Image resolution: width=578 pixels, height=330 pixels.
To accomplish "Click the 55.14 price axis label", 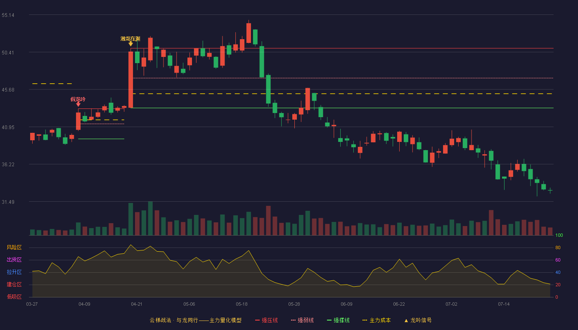I will pyautogui.click(x=8, y=15).
